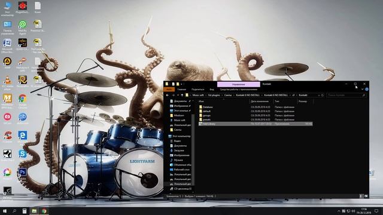
Task: Open the Файл ribbon tab
Action: point(169,90)
